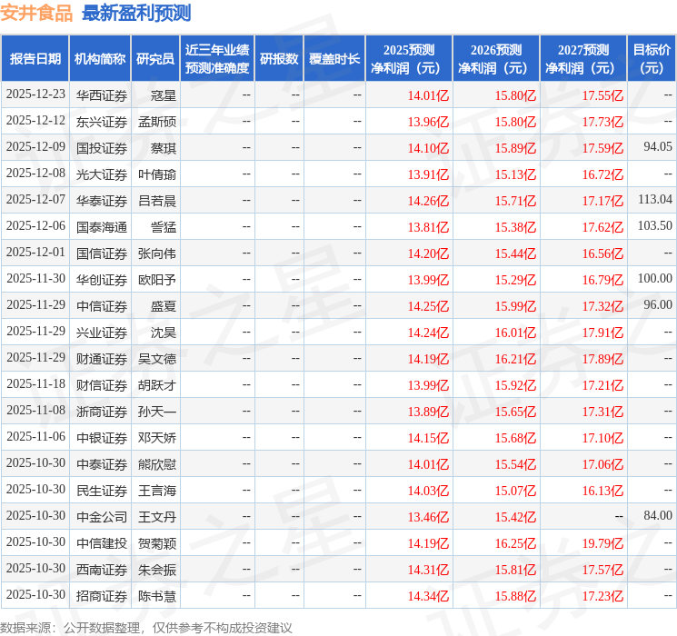
Task: Click the 安井食品 title link
Action: coord(37,14)
